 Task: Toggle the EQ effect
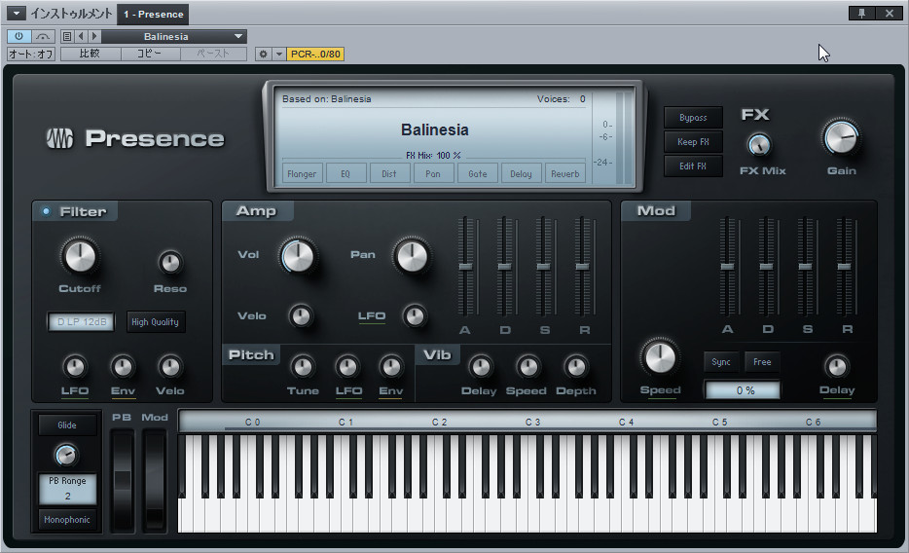tap(345, 173)
